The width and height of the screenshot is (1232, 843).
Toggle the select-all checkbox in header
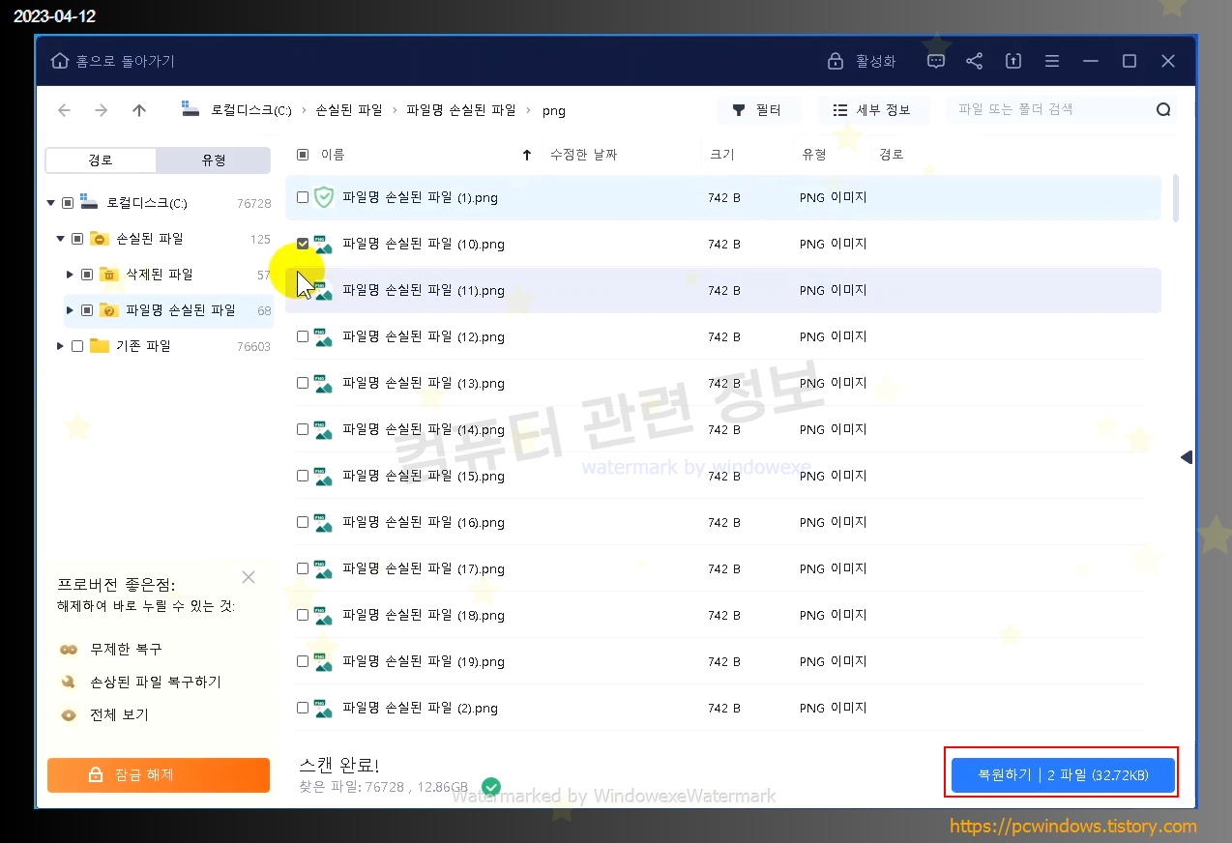pyautogui.click(x=303, y=155)
